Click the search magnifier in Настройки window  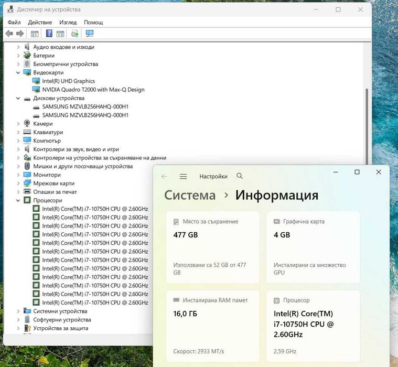coord(239,176)
